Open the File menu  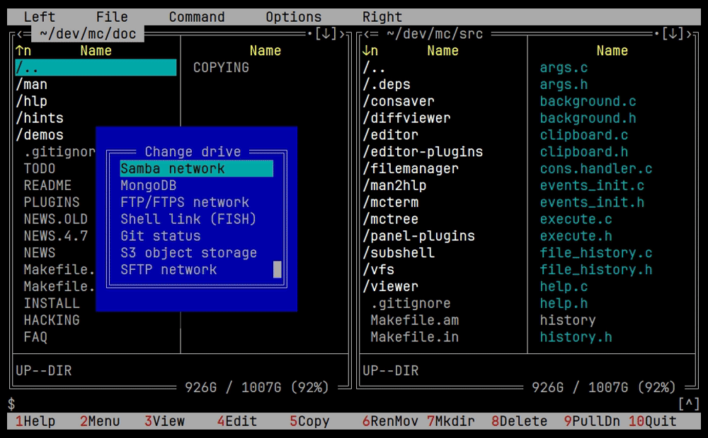pos(112,17)
